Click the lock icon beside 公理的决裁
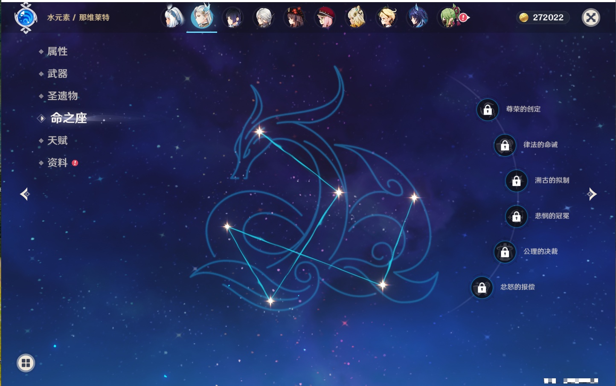This screenshot has height=386, width=616. coord(505,252)
